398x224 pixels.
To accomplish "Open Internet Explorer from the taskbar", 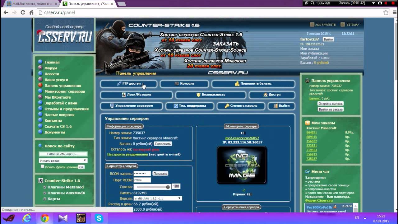I will (27, 218).
